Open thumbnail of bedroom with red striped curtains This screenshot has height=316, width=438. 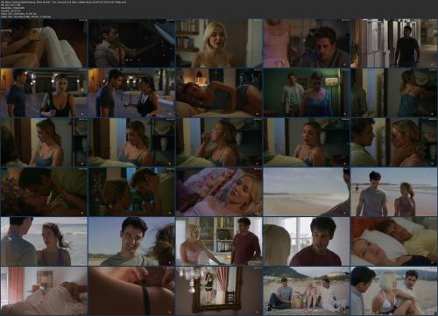pos(44,291)
